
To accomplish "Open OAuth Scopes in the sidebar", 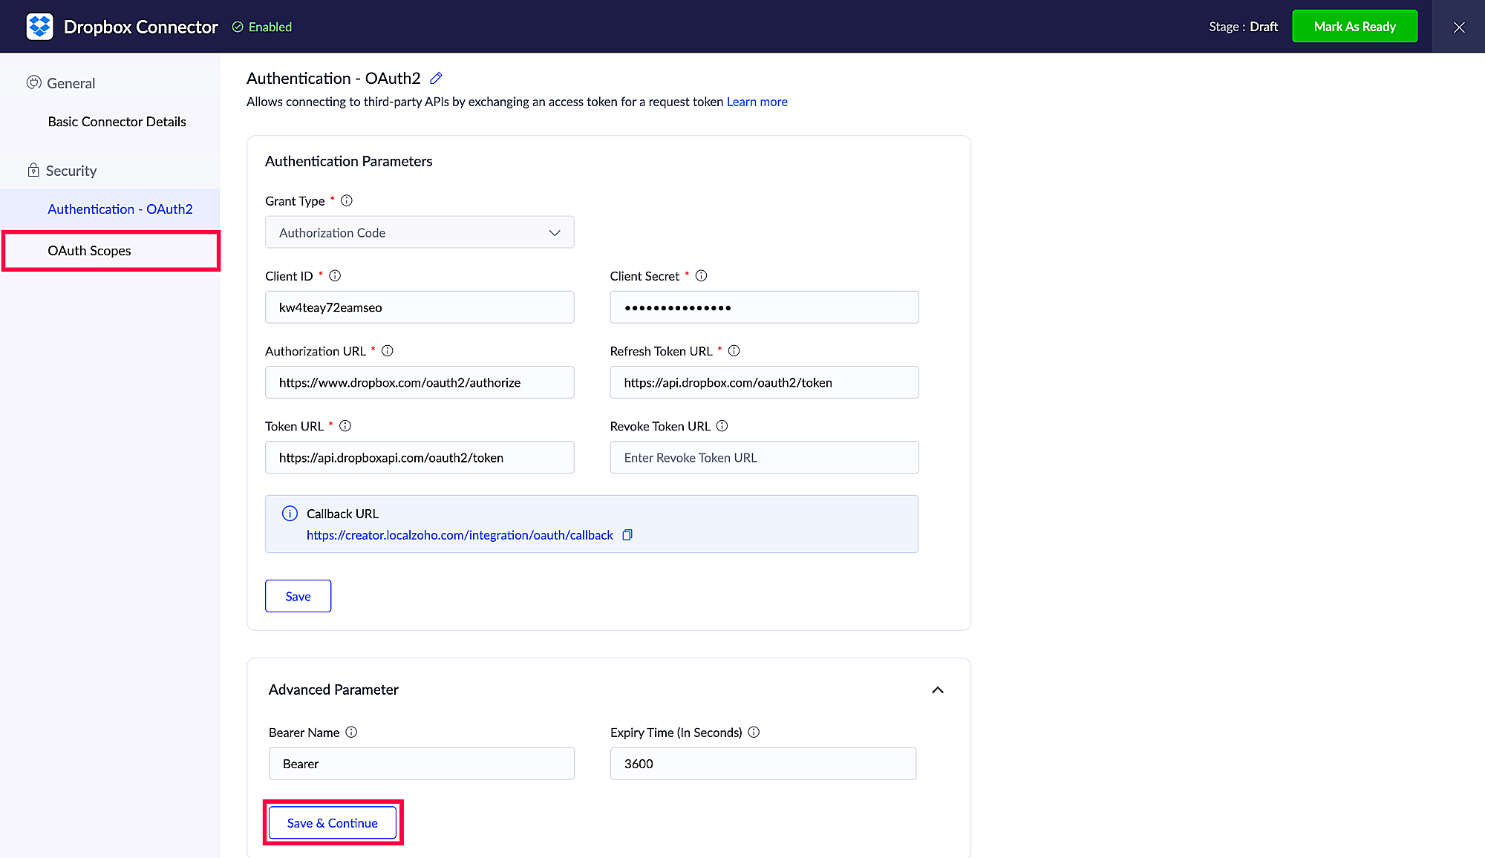I will [89, 251].
